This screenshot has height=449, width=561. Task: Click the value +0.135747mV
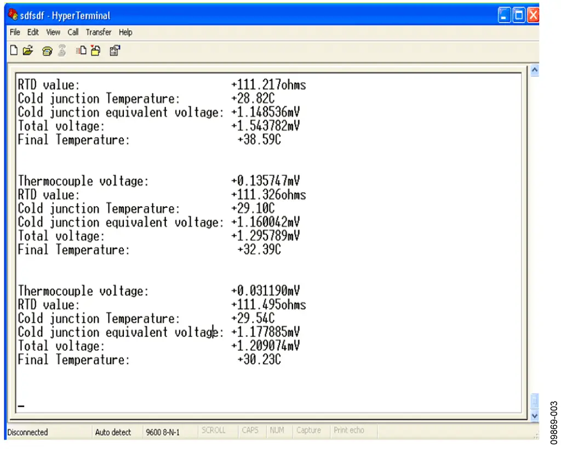coord(265,180)
